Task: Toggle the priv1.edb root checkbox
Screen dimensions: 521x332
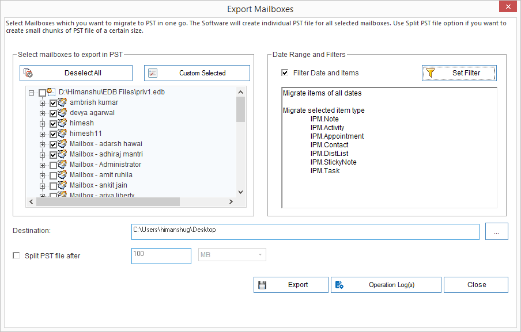Action: point(42,93)
